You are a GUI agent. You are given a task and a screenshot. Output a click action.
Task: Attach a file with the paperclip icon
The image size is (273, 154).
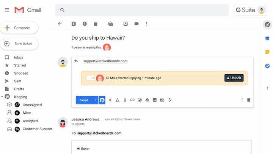(x=125, y=100)
